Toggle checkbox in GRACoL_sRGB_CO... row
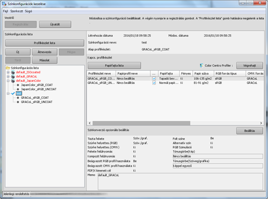268x199 pixels. 154,79
